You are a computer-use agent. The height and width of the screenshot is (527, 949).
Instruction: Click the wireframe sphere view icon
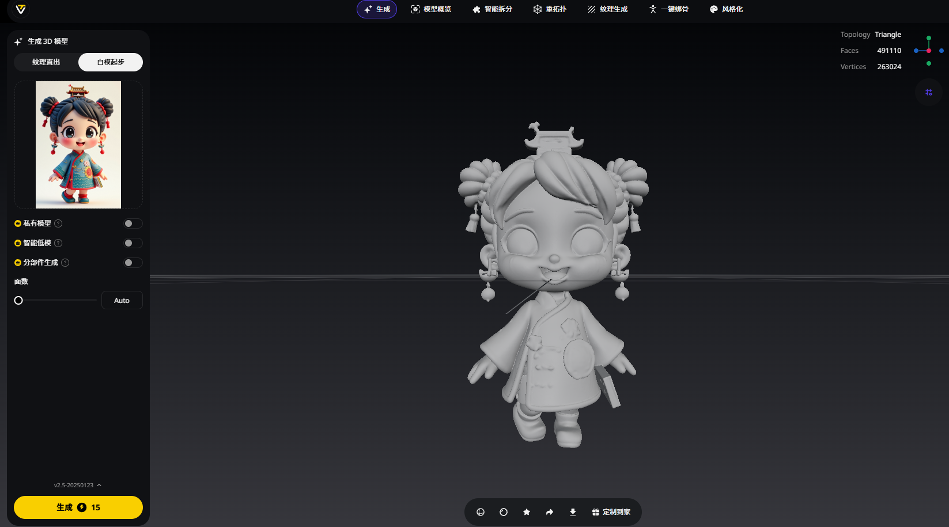coord(481,512)
